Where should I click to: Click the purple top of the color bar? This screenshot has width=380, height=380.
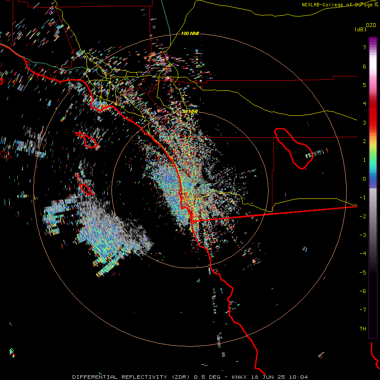pyautogui.click(x=373, y=41)
